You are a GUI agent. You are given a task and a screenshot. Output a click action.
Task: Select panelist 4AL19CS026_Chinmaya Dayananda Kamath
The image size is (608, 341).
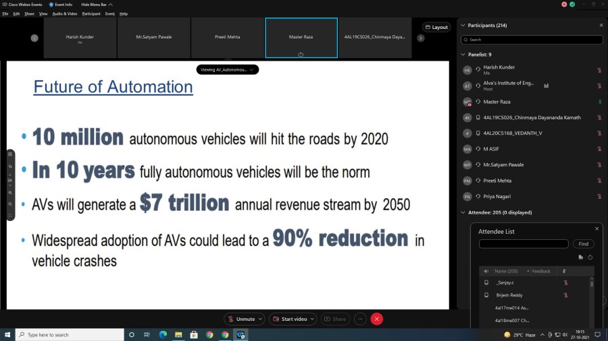532,117
